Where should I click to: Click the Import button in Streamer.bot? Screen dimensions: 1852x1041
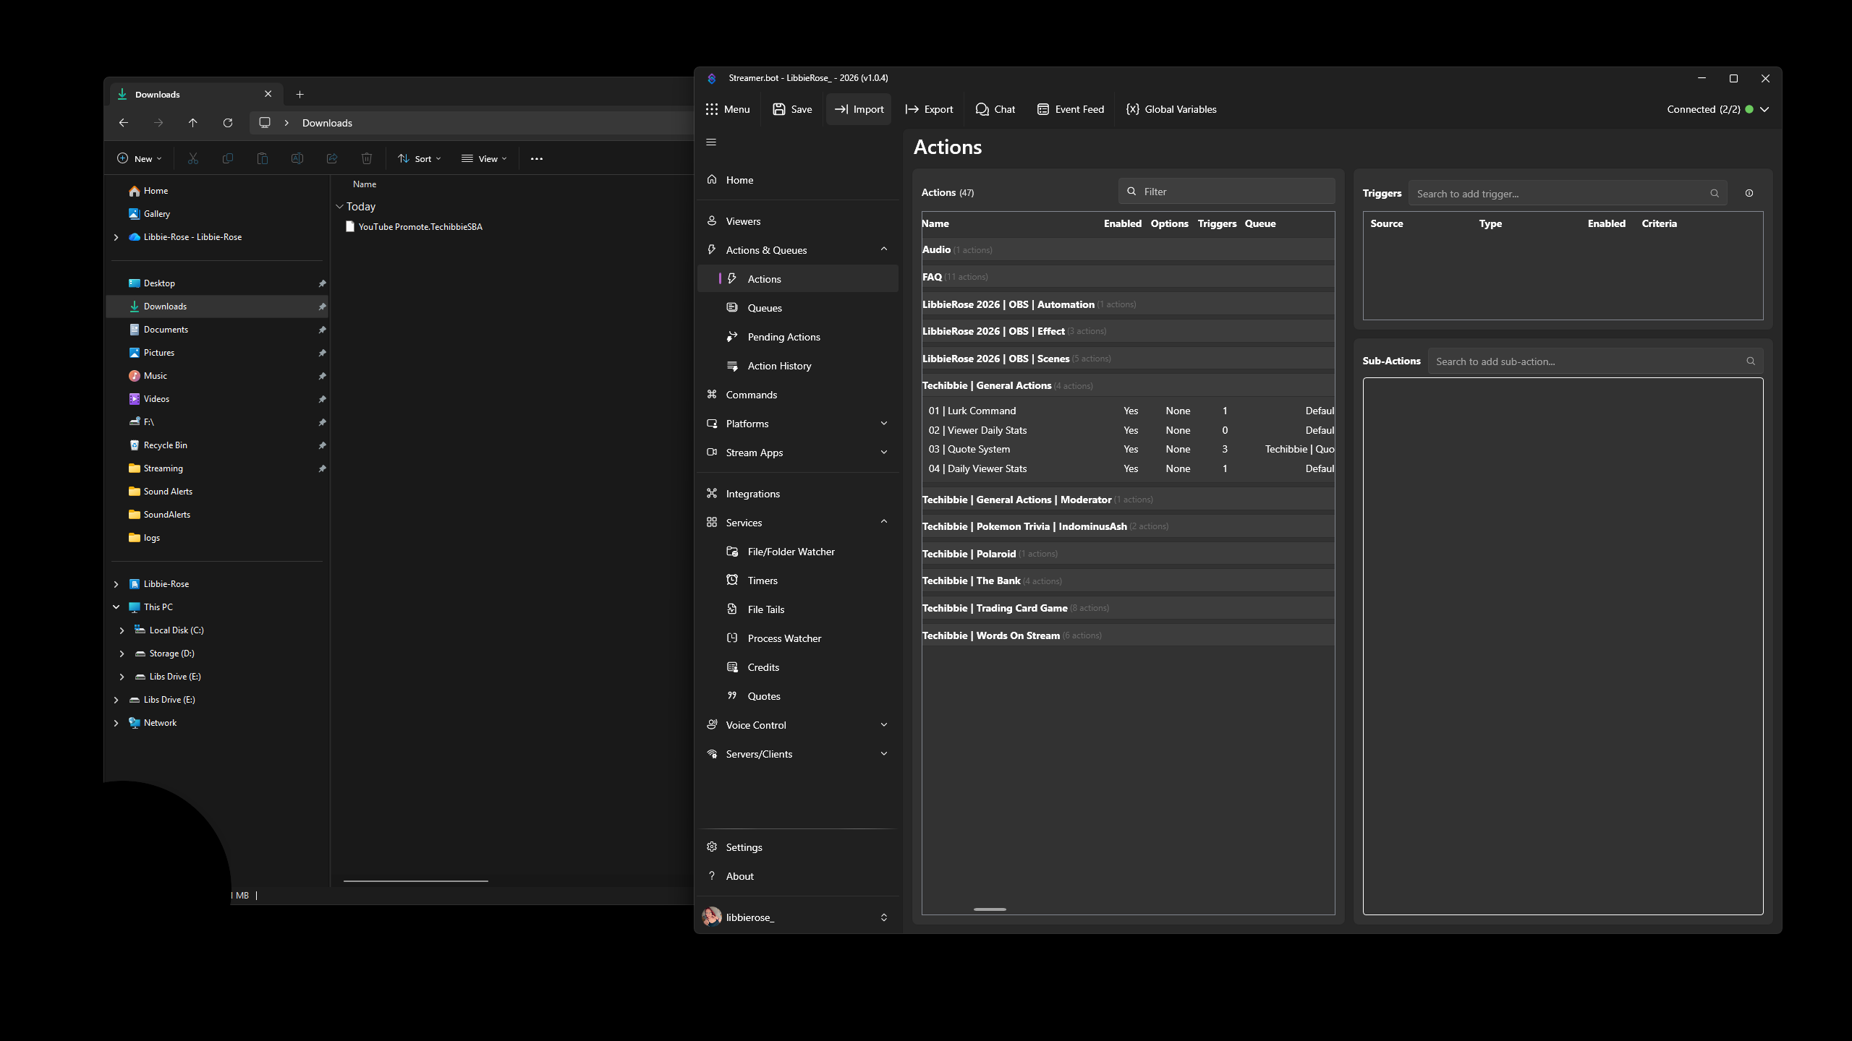(x=859, y=109)
